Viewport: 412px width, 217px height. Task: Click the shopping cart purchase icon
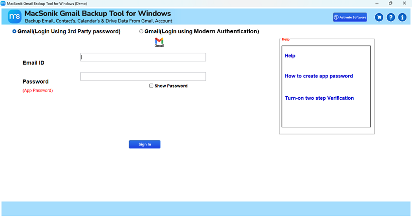[x=379, y=18]
